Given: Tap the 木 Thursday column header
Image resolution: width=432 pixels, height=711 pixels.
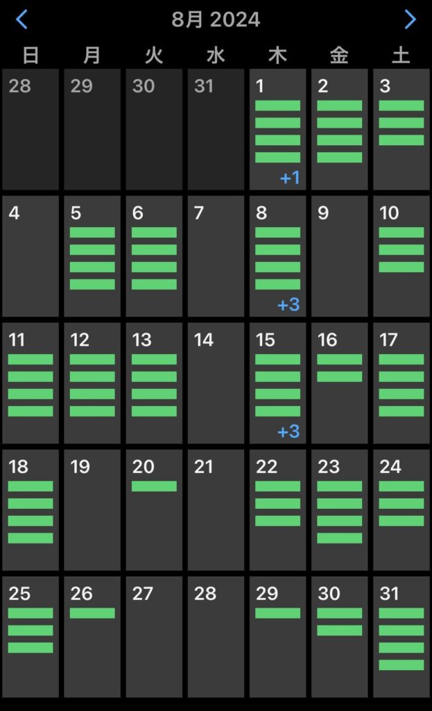Looking at the screenshot, I should (x=277, y=56).
